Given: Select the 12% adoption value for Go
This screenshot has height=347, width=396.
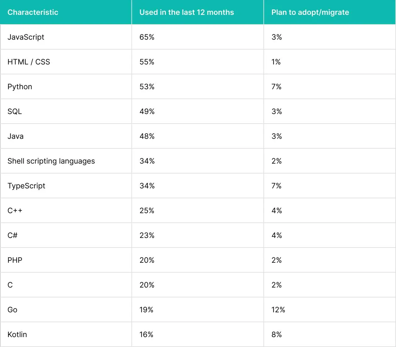Looking at the screenshot, I should point(278,310).
